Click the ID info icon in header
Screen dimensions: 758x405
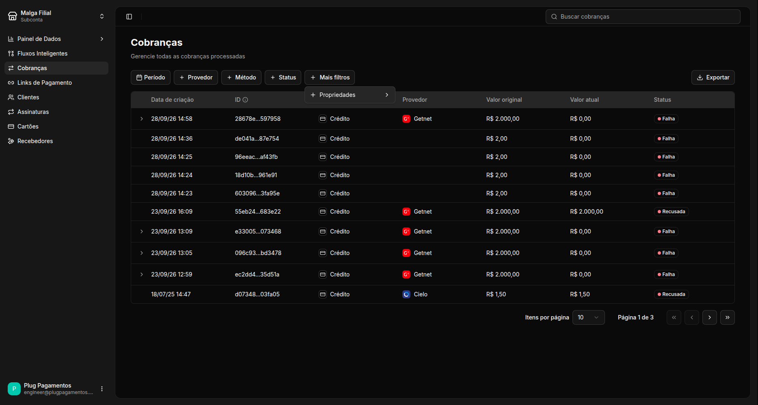[245, 100]
